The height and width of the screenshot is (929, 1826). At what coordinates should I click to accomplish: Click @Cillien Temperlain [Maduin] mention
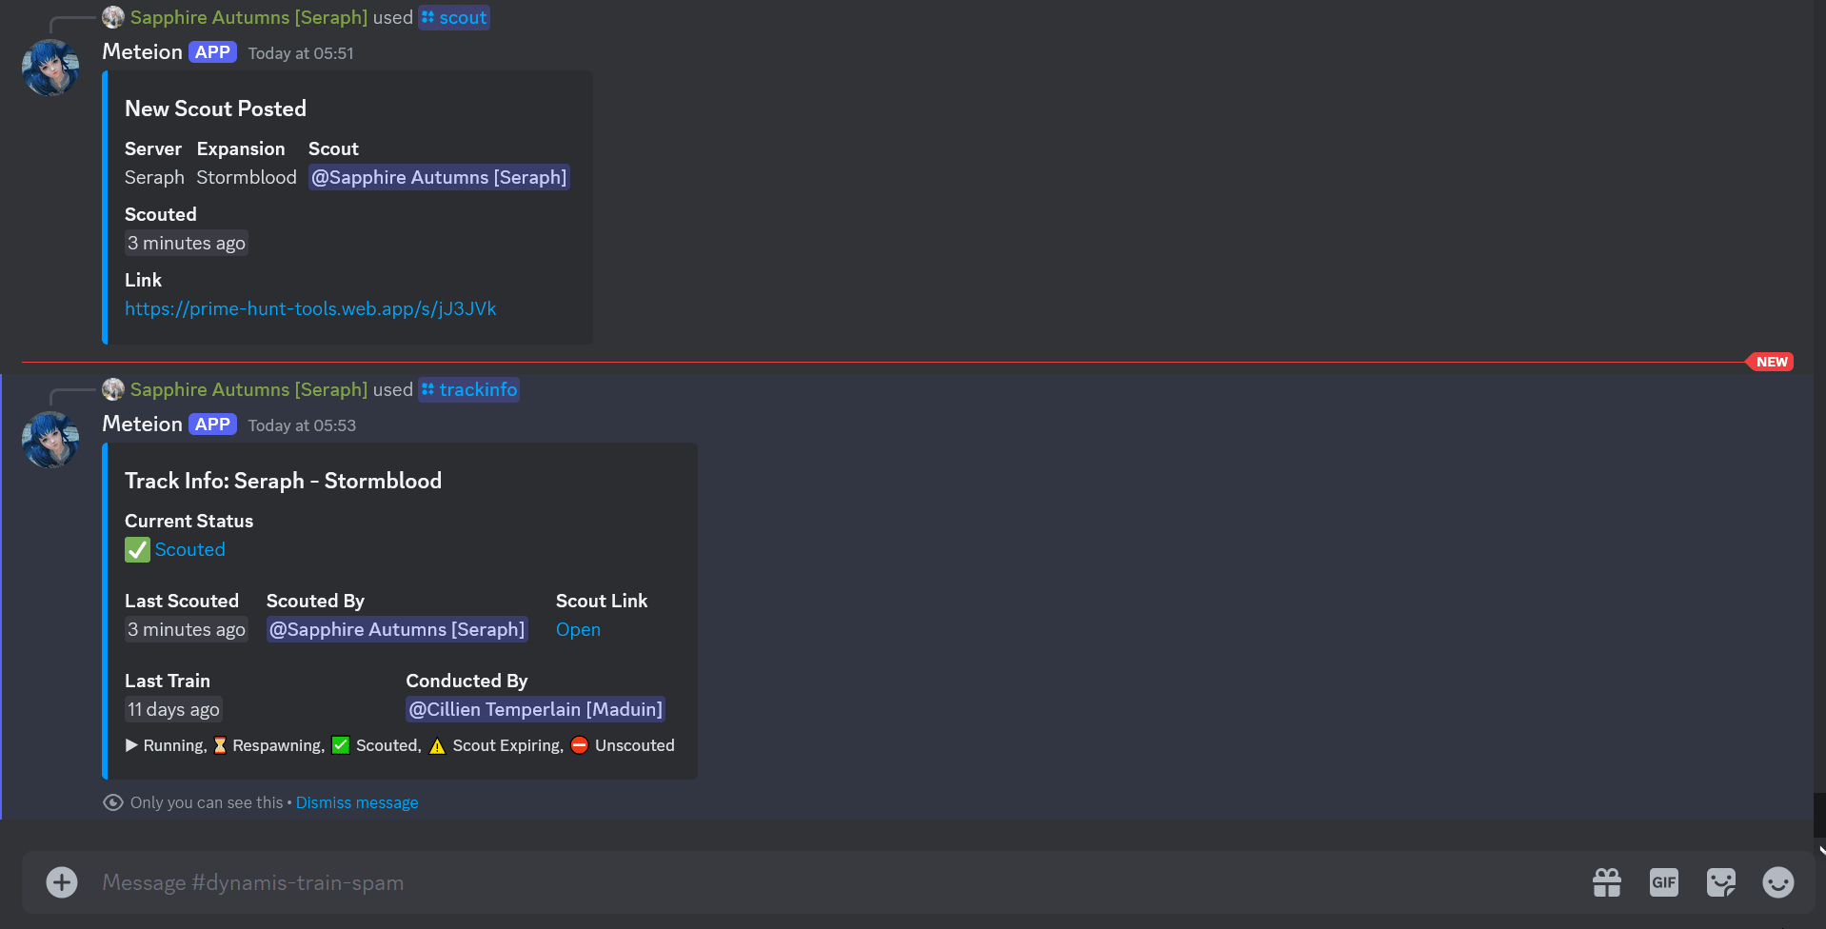point(535,710)
